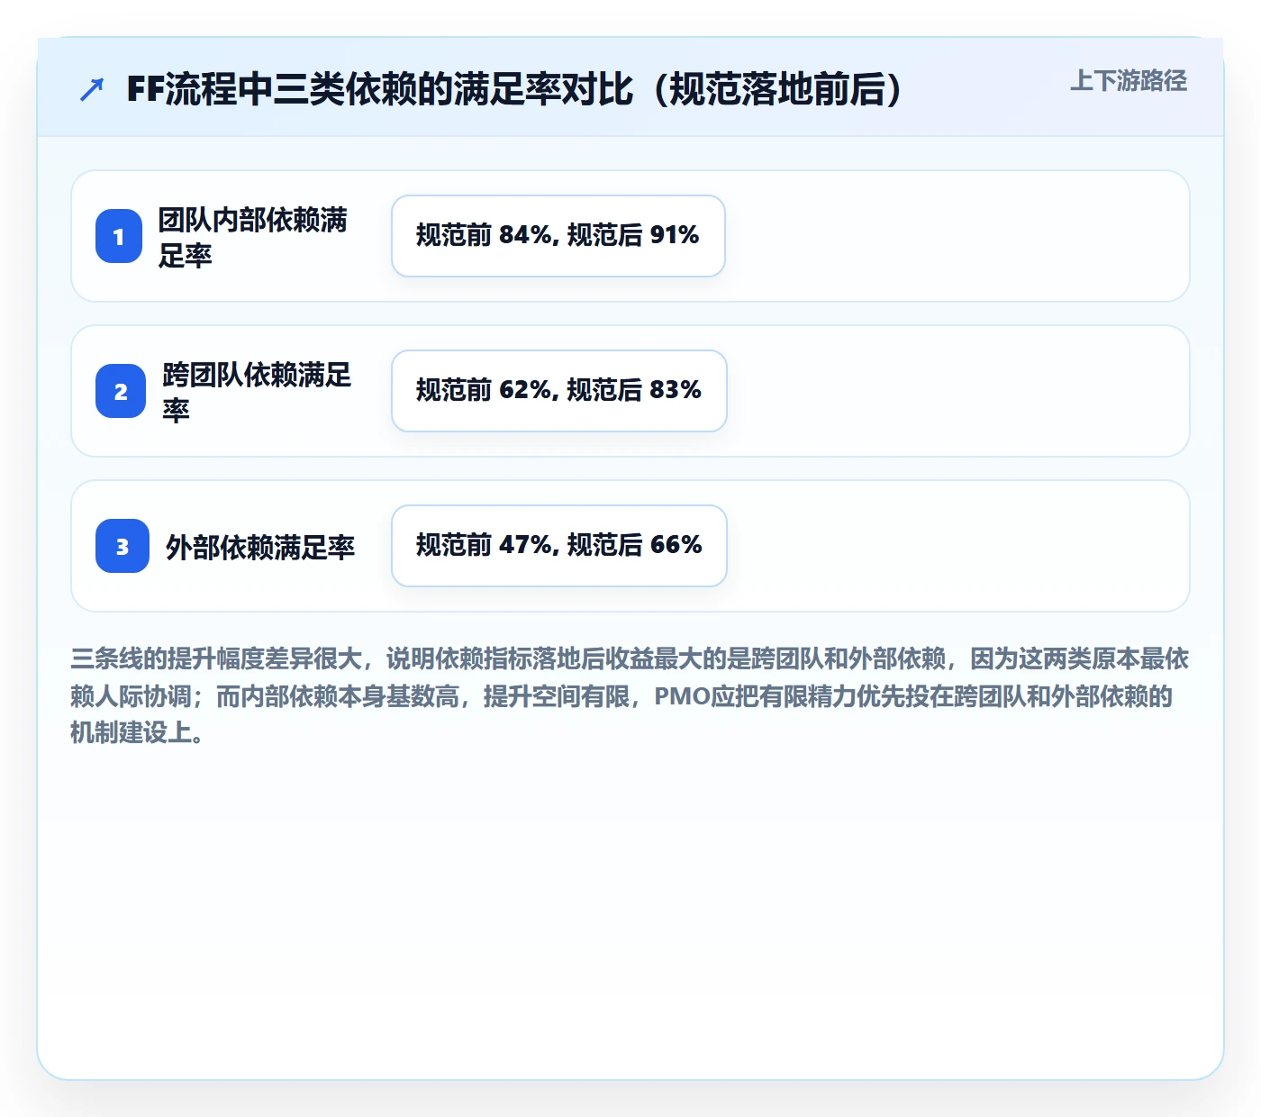1261x1117 pixels.
Task: Click the number 1 step badge
Action: coord(119,236)
